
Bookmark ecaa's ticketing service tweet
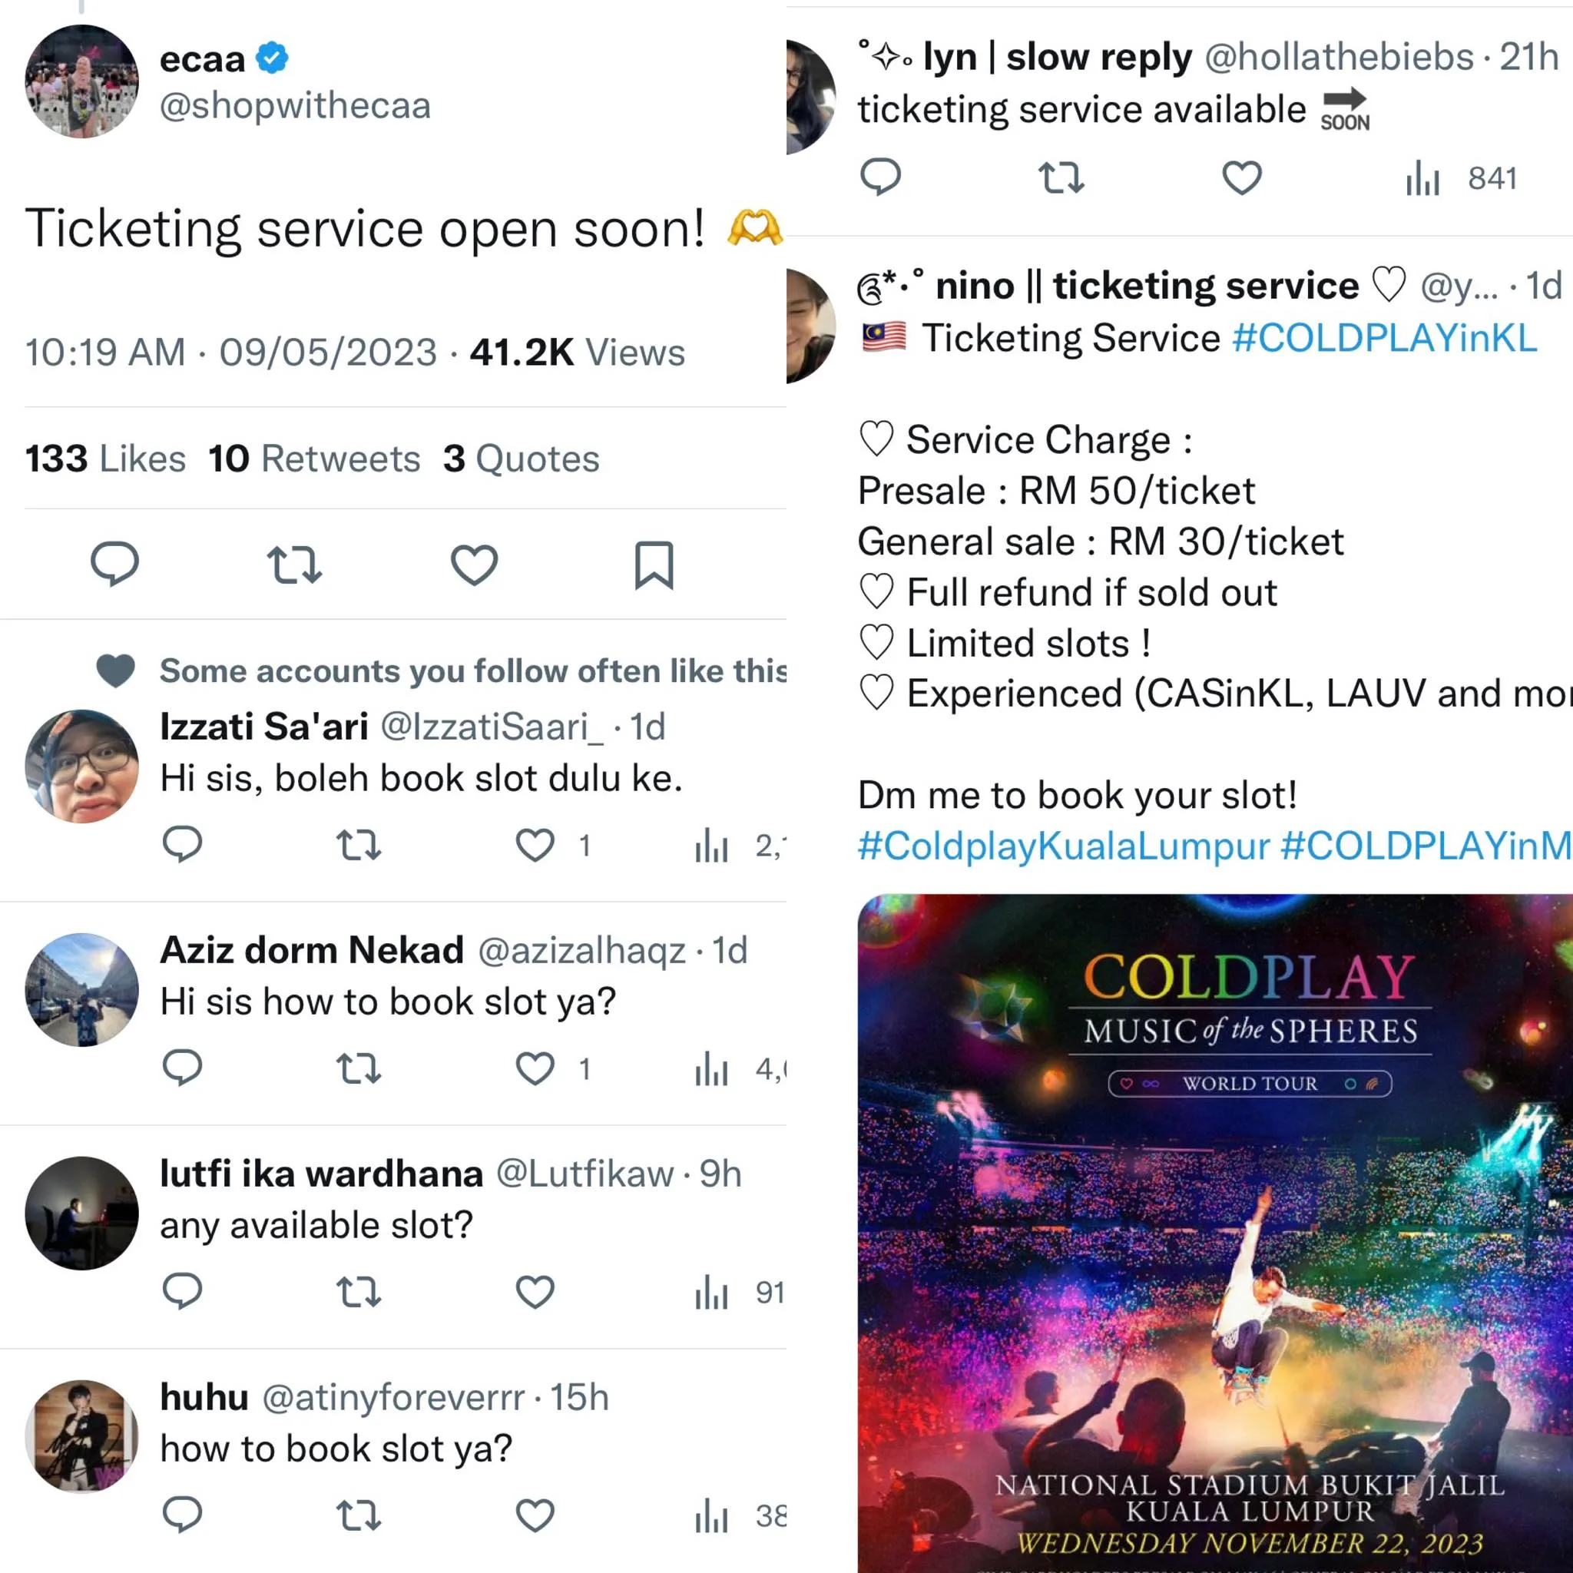[x=654, y=565]
